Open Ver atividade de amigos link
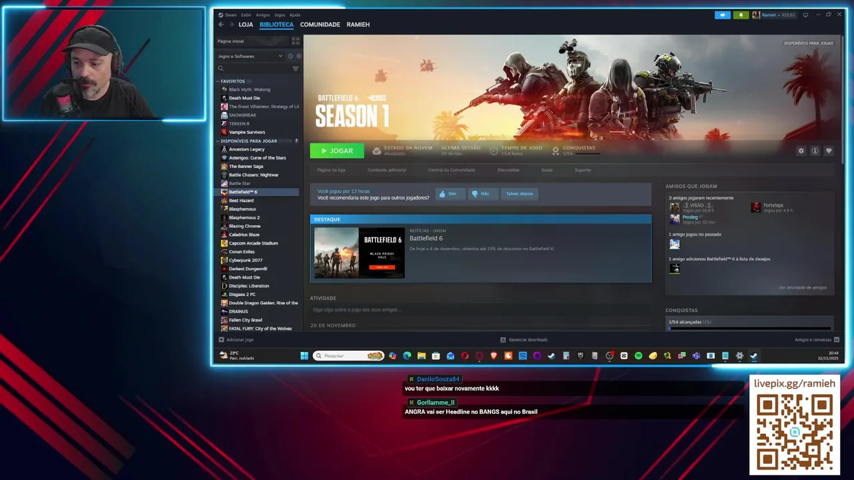This screenshot has width=854, height=480. [x=803, y=288]
